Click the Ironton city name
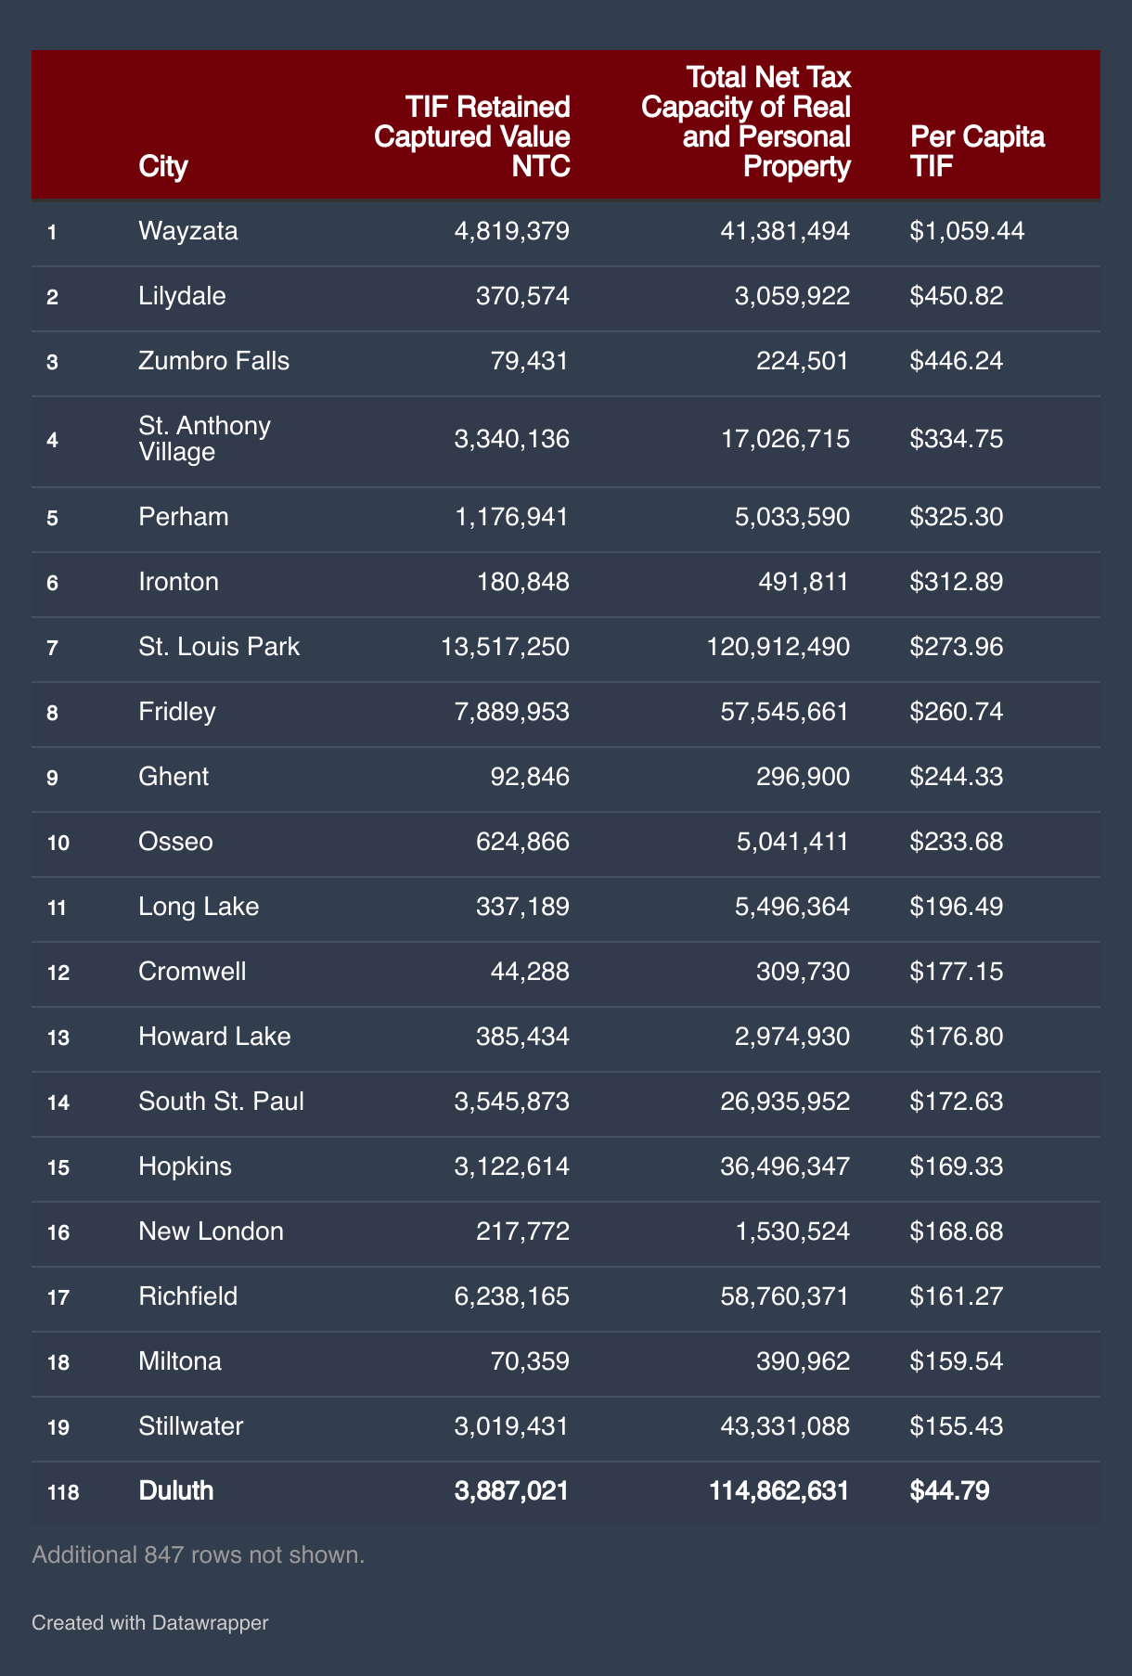The image size is (1132, 1676). pos(178,582)
